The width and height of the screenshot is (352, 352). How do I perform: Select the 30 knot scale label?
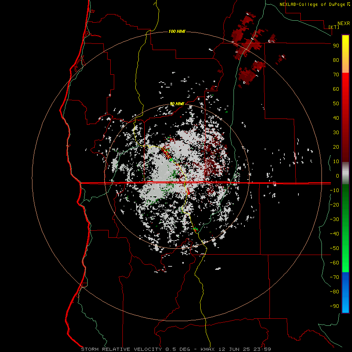coord(336,133)
